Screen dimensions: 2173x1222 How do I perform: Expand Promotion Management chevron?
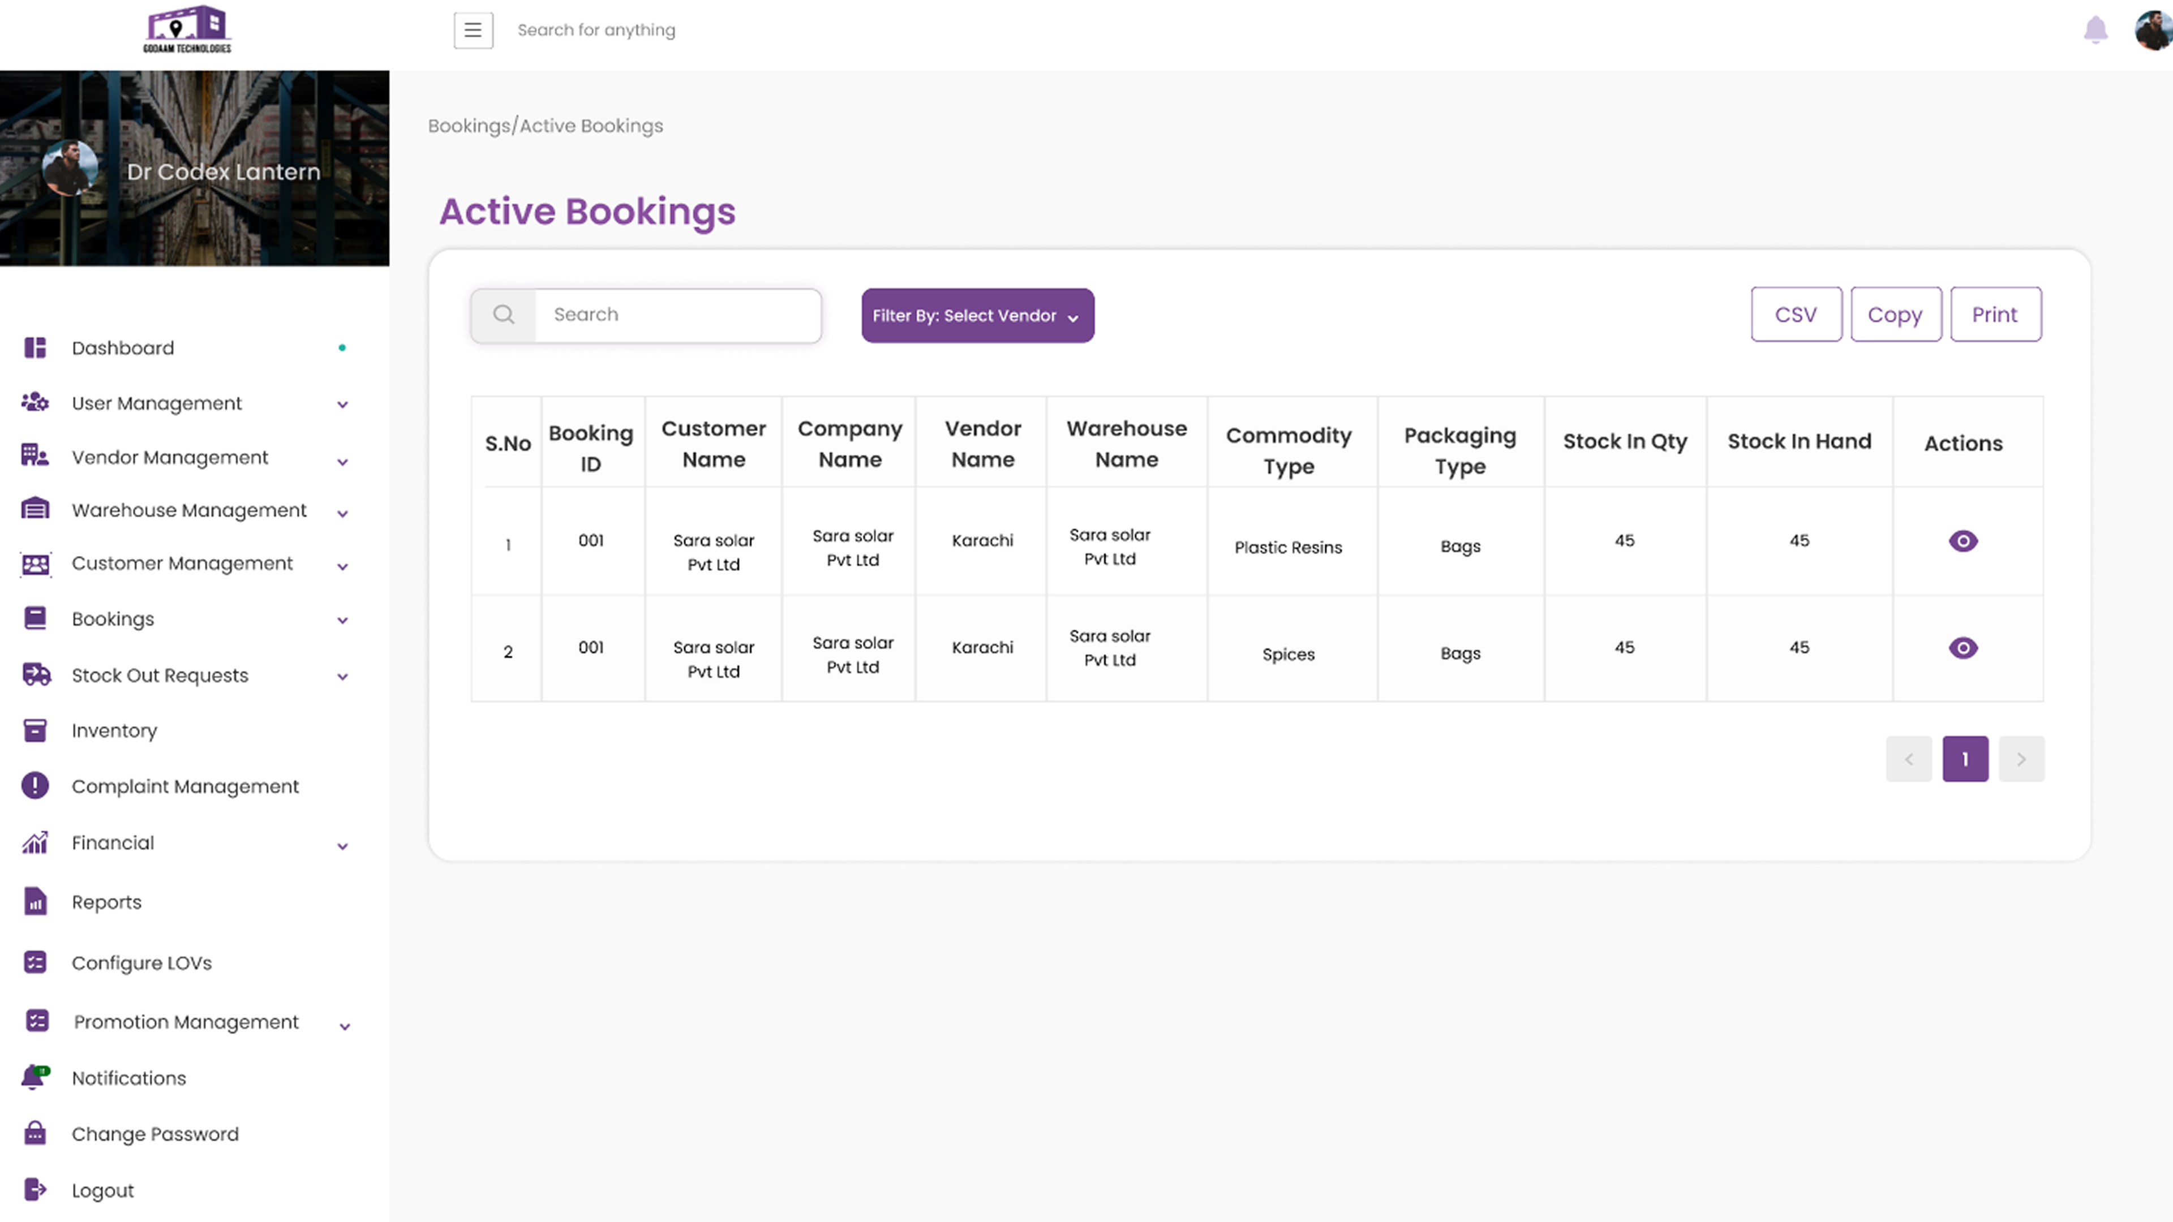[x=344, y=1027]
